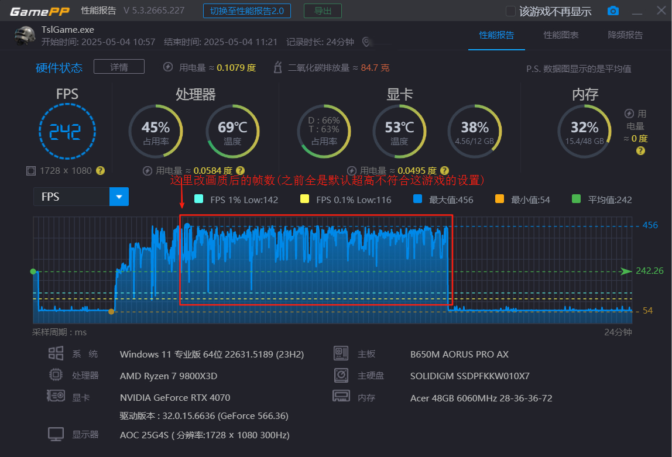
Task: Click the power icon beside processor 用电量
Action: click(x=148, y=171)
